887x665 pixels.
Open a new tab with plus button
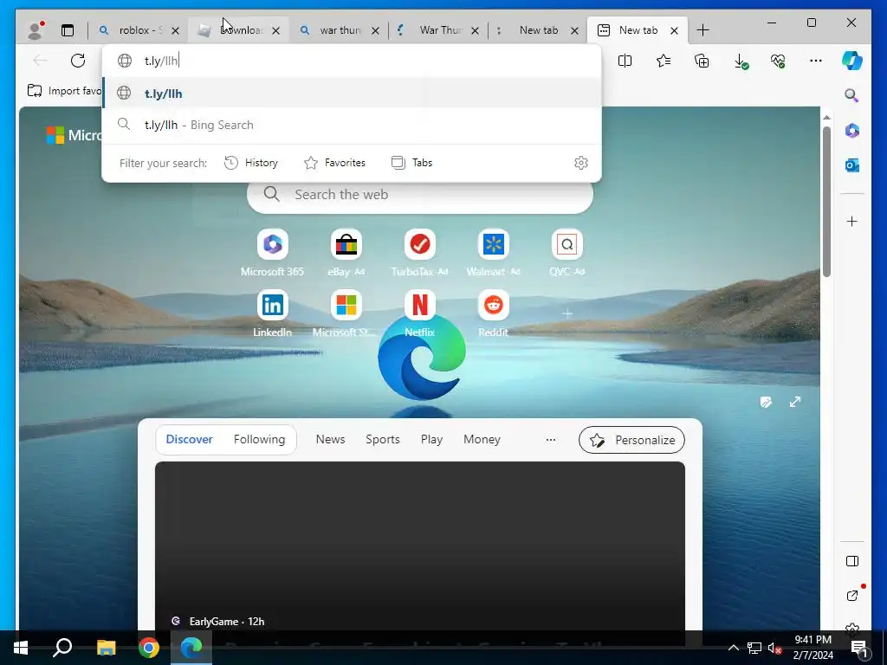click(702, 30)
